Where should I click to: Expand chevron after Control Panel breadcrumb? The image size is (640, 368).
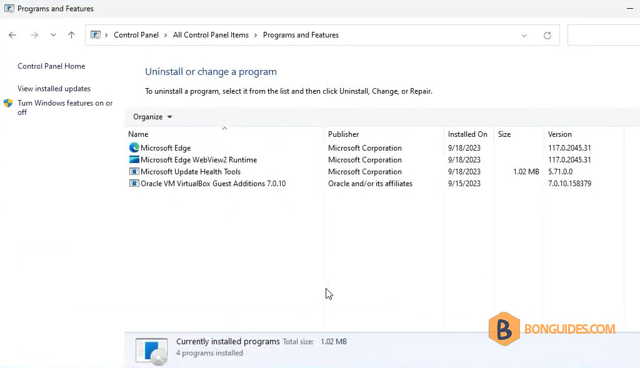[166, 35]
